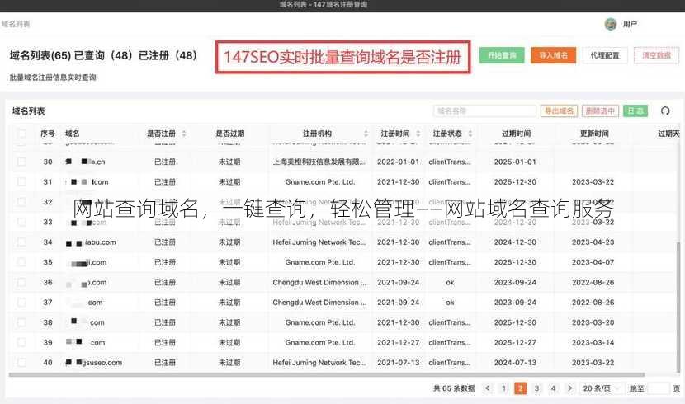Screen dimensions: 685x404
Task: Click the refresh icon above the table
Action: (665, 110)
